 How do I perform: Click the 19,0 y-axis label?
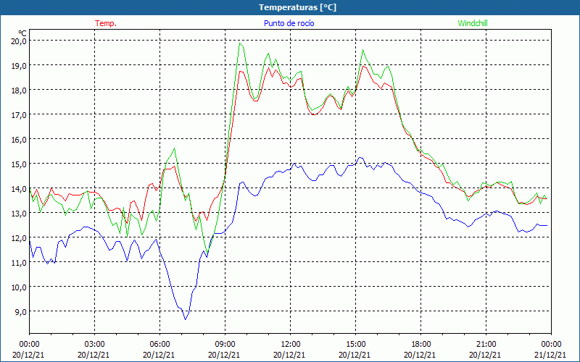[x=19, y=66]
